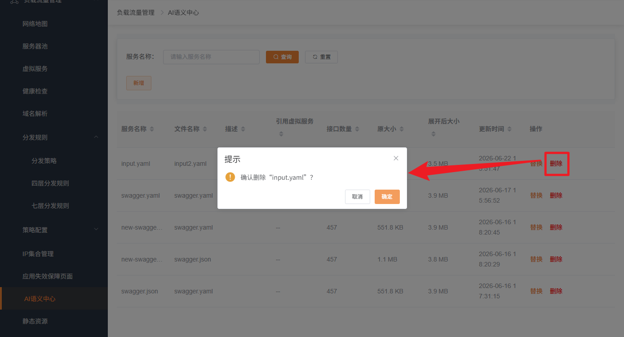Click the swagger.json file name cell
This screenshot has height=337, width=624.
[193, 259]
